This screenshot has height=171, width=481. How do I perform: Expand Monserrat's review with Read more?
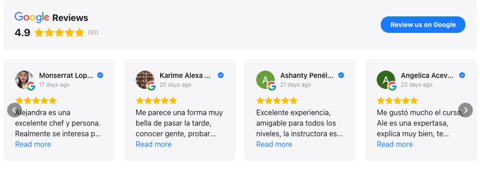(33, 144)
